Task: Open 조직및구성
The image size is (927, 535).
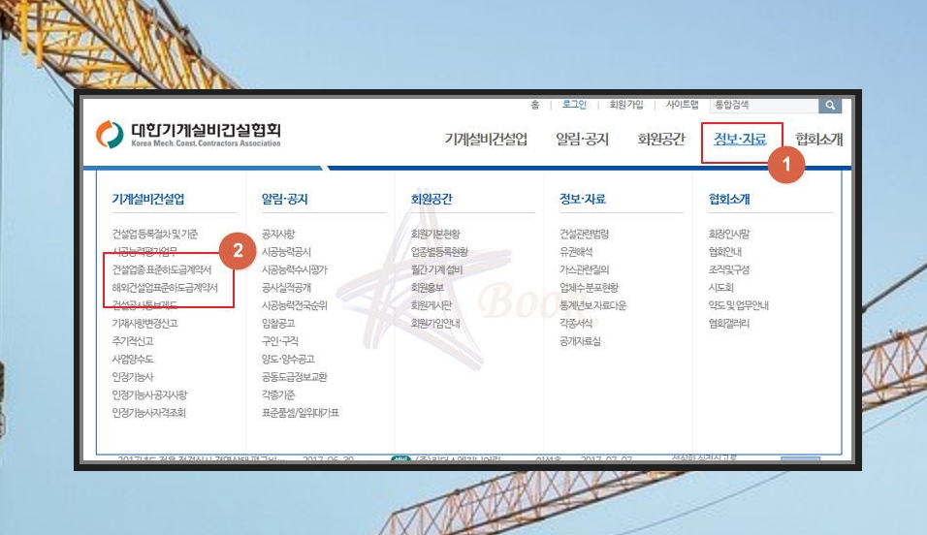Action: [x=729, y=269]
